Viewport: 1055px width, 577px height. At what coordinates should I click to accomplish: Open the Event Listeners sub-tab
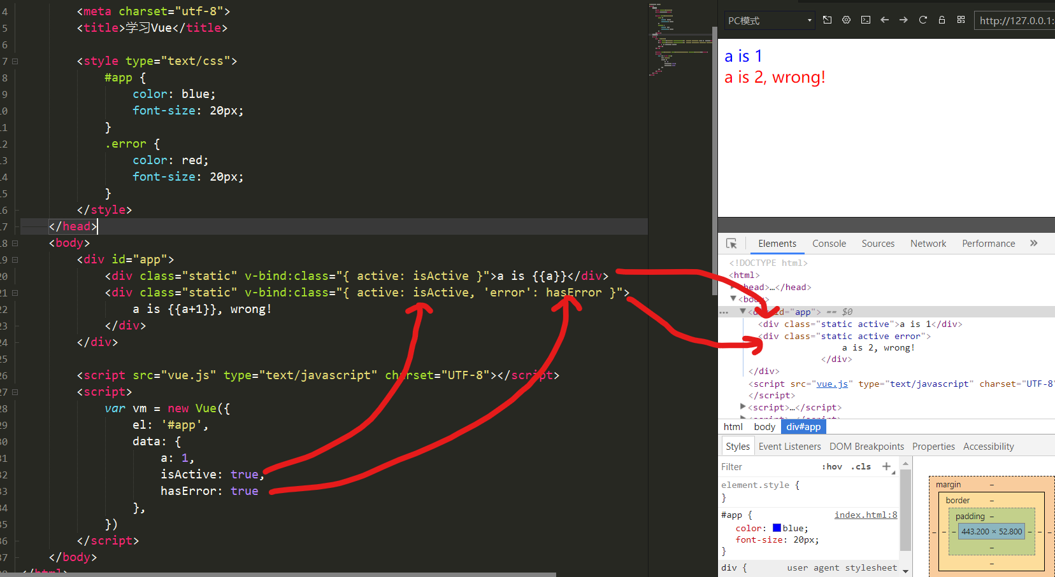[789, 447]
